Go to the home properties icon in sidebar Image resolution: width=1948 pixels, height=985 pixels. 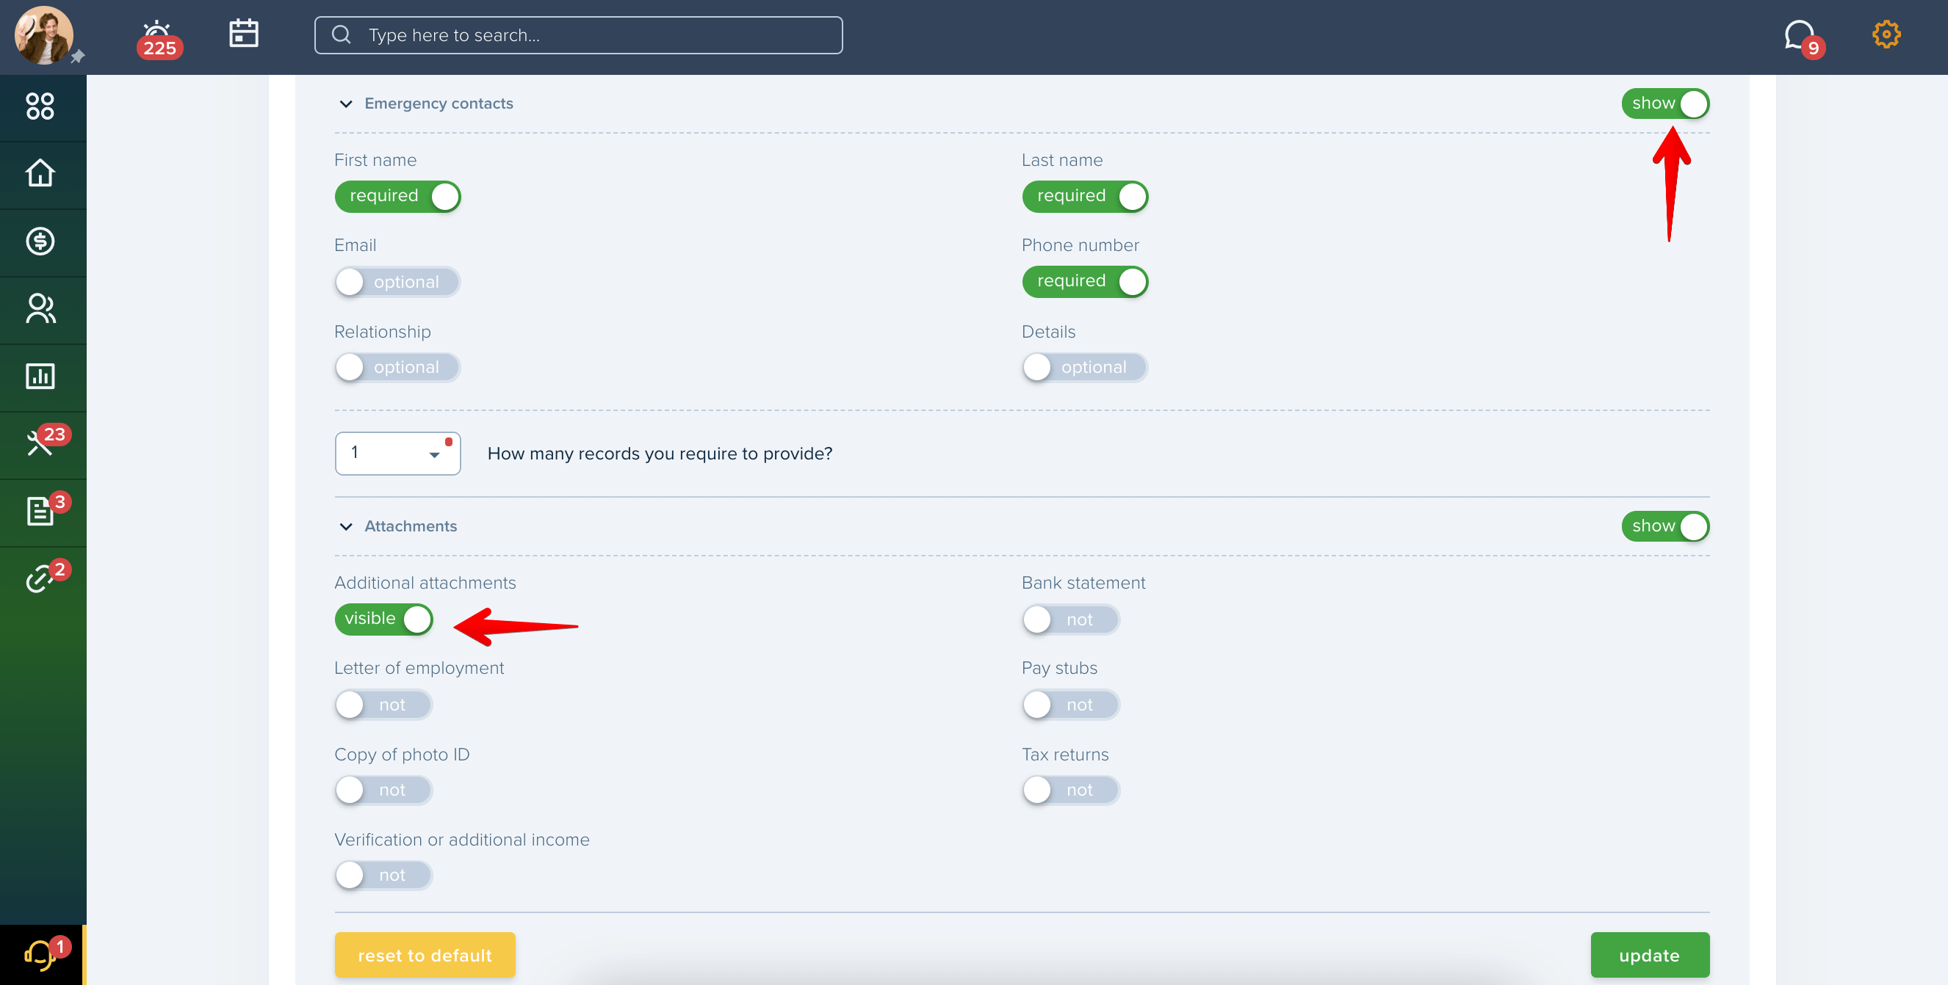tap(40, 173)
